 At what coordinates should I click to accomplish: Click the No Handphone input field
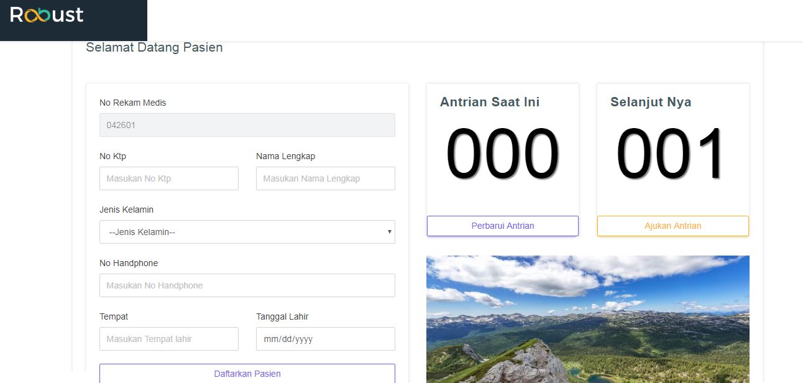[247, 285]
